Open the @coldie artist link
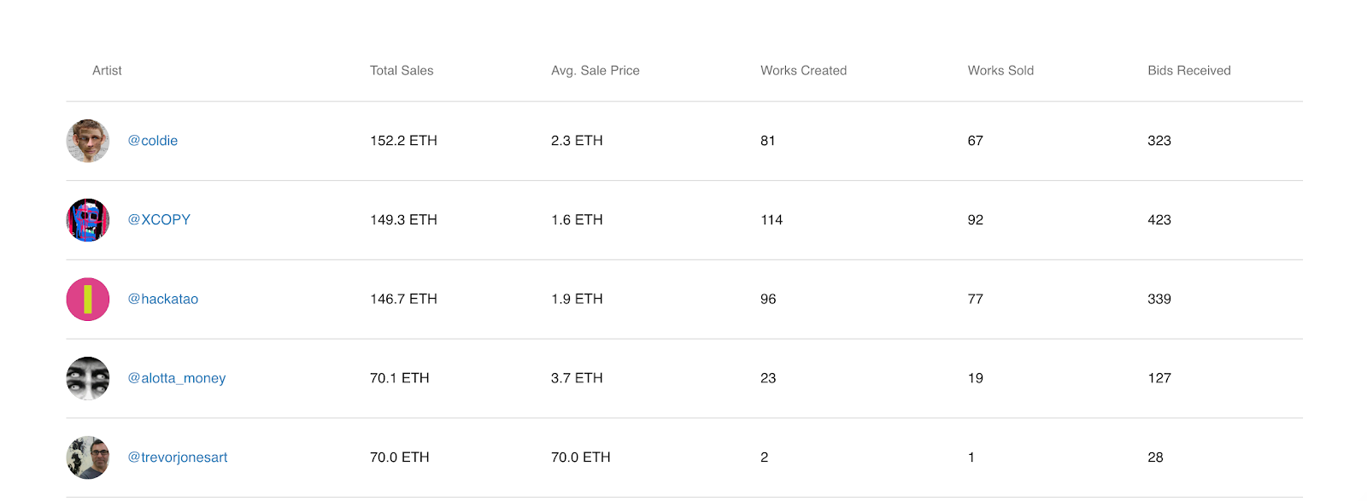This screenshot has height=501, width=1367. pyautogui.click(x=153, y=141)
